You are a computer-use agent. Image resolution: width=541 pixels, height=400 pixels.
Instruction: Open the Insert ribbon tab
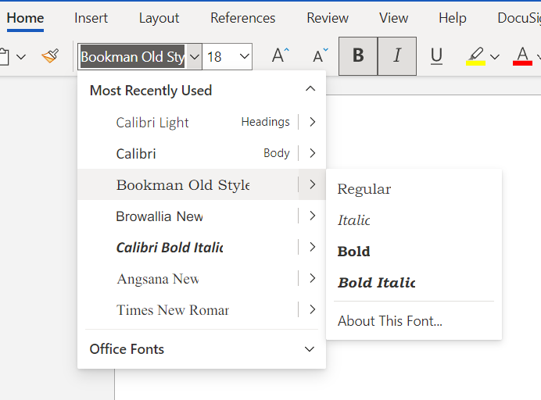(x=91, y=18)
